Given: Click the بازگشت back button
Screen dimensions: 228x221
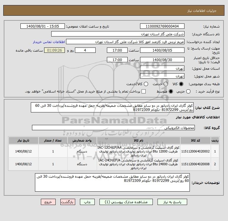Looking at the screenshot, I should coord(68,202).
